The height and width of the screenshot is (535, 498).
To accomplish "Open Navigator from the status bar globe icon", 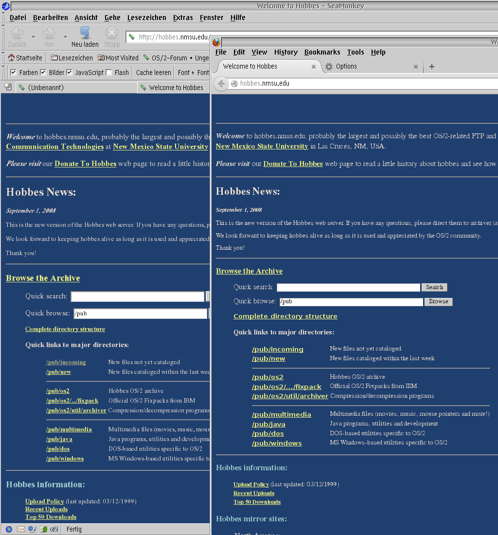I will [9, 529].
